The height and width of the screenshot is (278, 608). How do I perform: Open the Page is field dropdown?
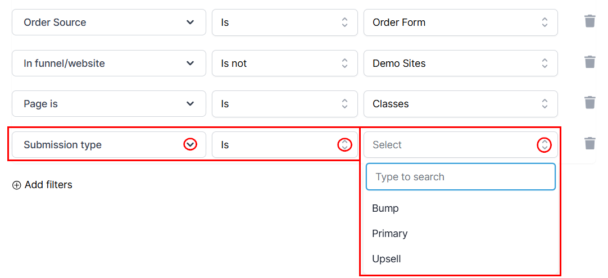tap(108, 104)
